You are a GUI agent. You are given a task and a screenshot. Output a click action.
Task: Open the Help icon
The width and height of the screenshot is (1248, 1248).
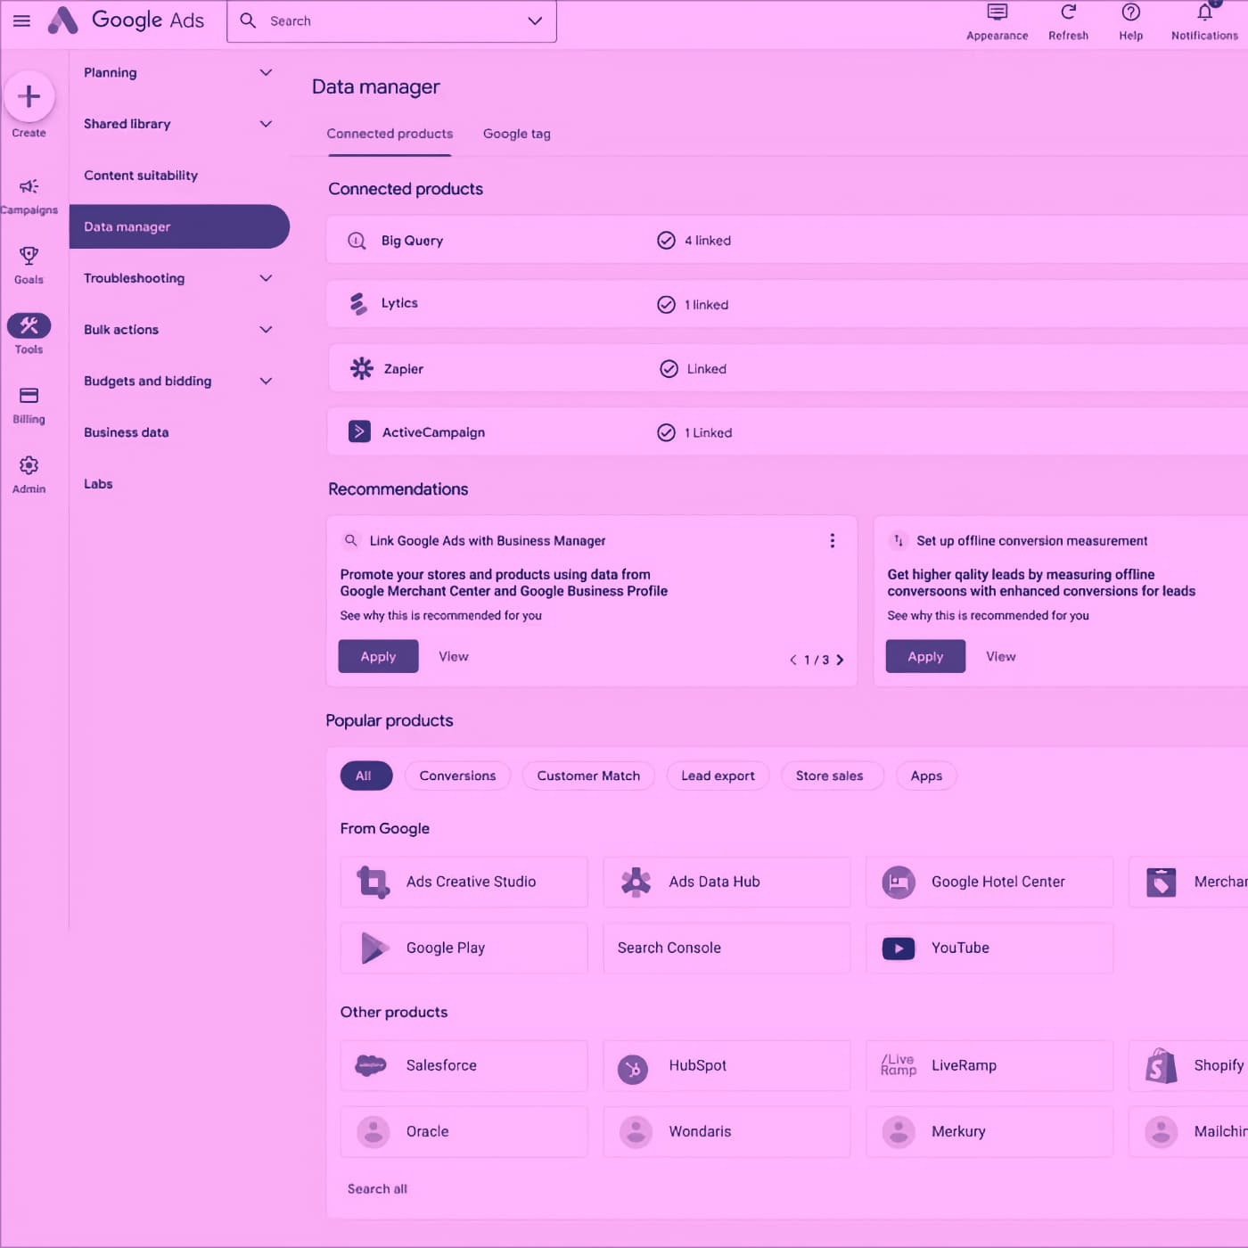coord(1130,12)
